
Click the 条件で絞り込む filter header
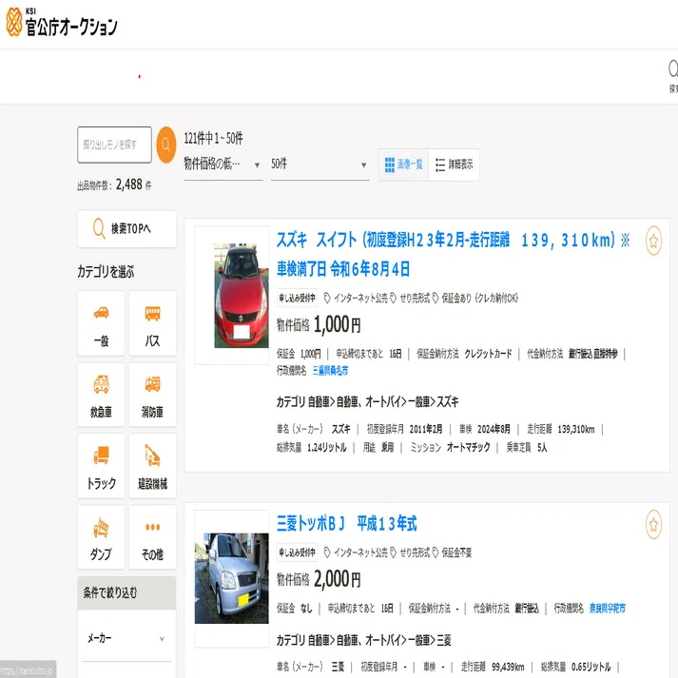click(x=126, y=592)
